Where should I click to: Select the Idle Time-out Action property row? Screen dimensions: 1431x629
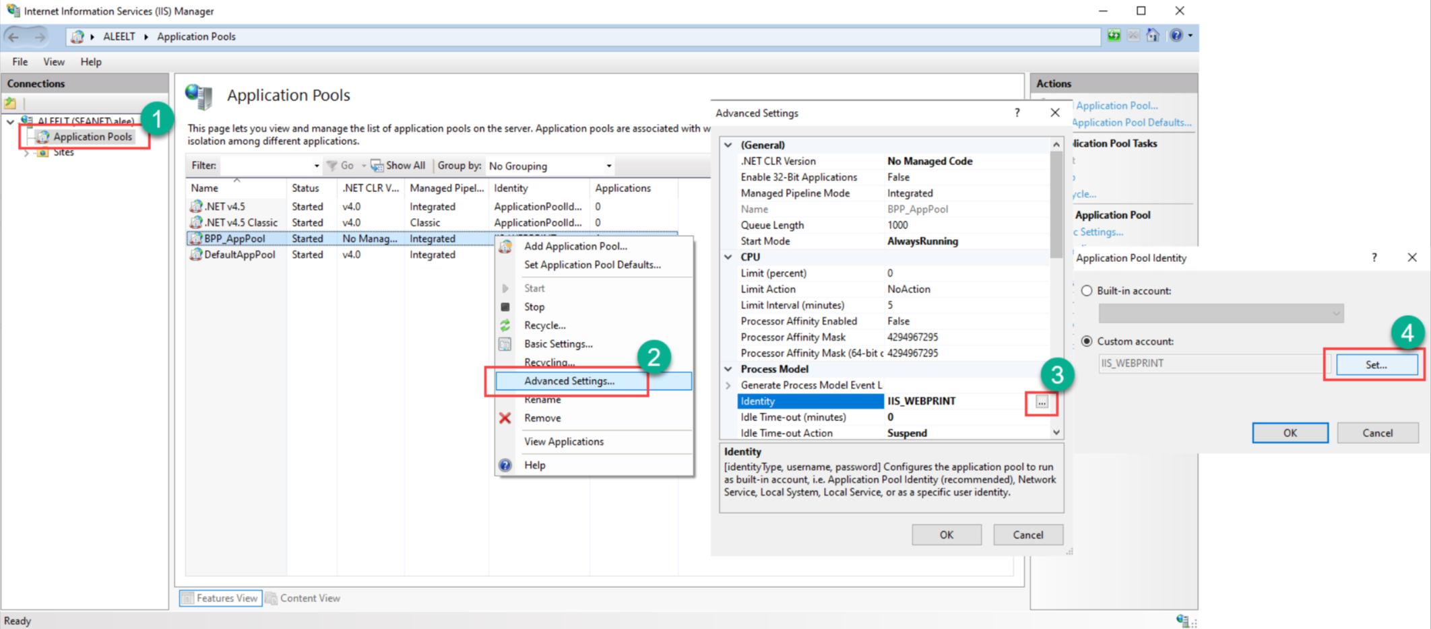tap(893, 433)
